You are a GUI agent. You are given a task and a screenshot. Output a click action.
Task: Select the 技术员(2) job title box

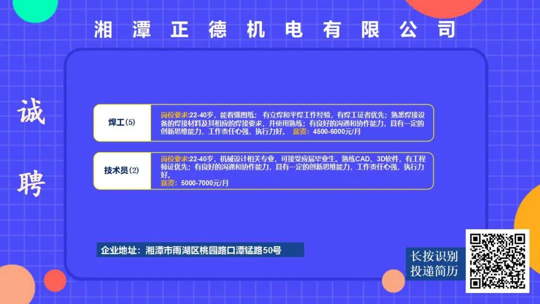[x=122, y=171]
